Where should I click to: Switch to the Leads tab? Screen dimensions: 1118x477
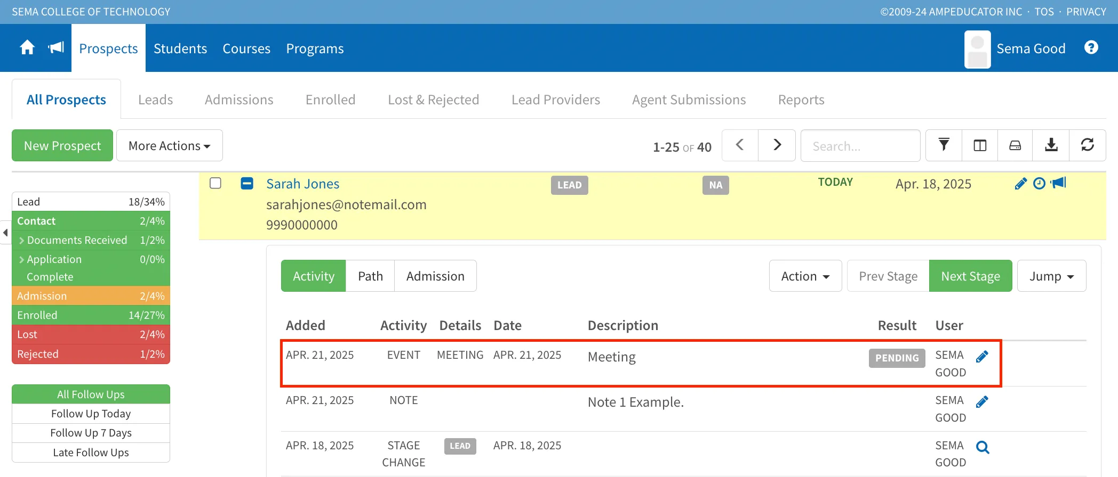156,100
